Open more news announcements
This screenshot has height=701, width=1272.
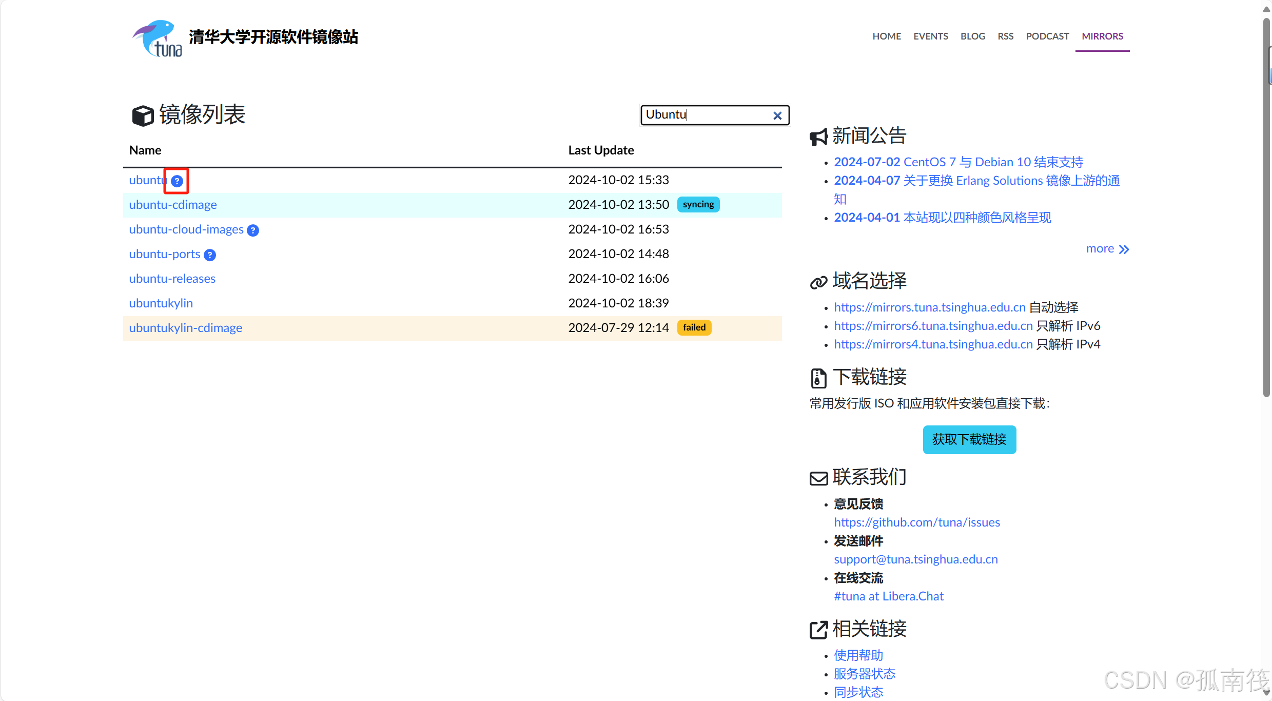[1108, 249]
